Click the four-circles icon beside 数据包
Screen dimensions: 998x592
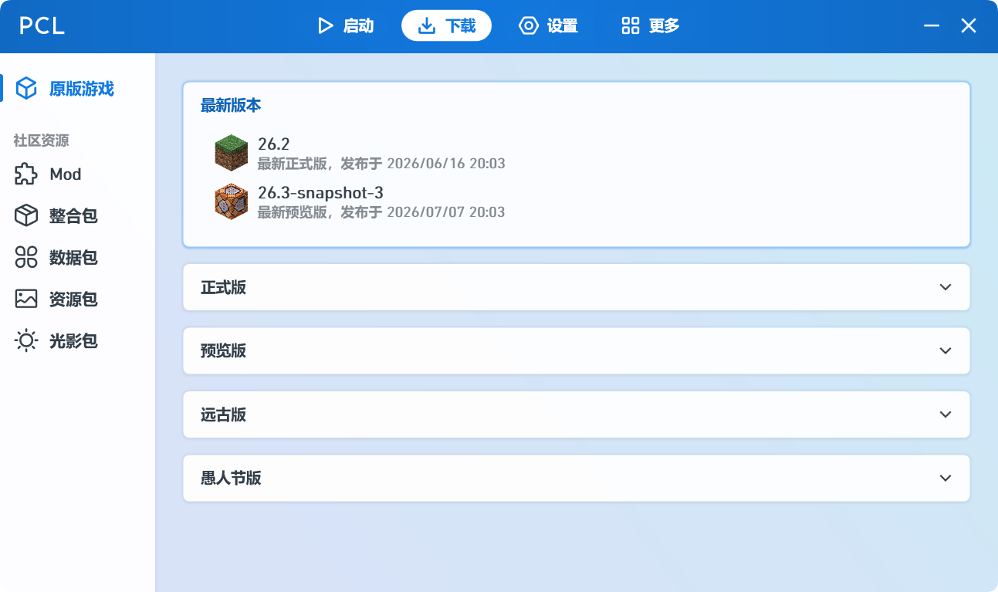click(26, 258)
